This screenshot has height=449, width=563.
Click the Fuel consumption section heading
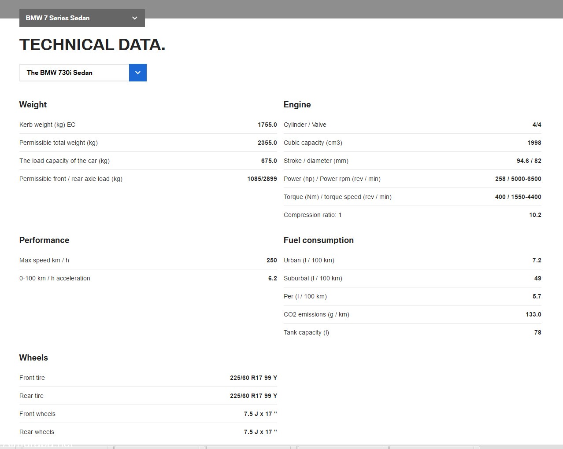pos(319,240)
